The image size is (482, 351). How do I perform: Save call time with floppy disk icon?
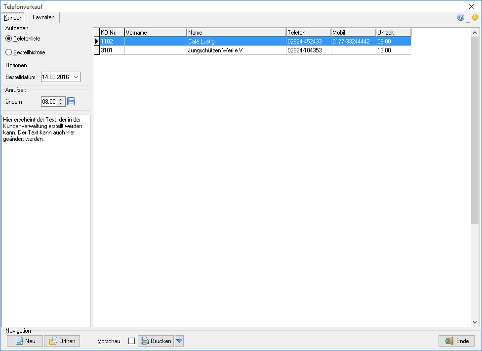[71, 101]
